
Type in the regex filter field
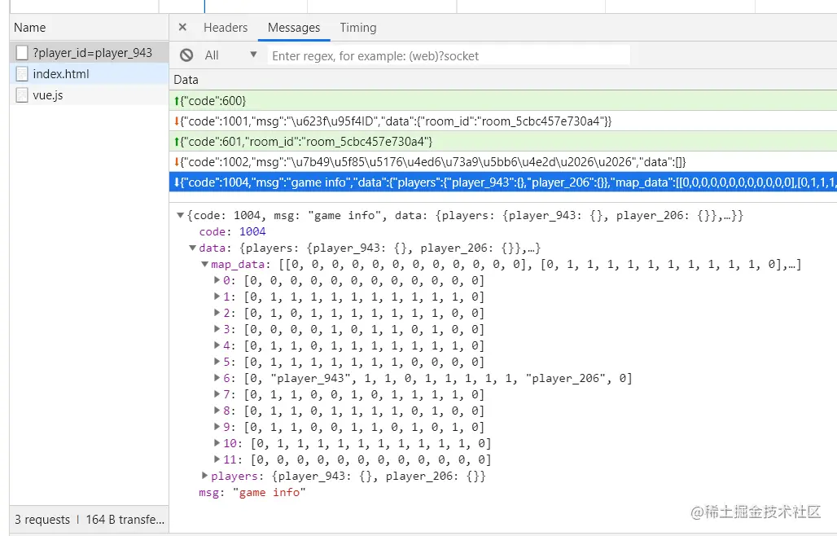448,55
